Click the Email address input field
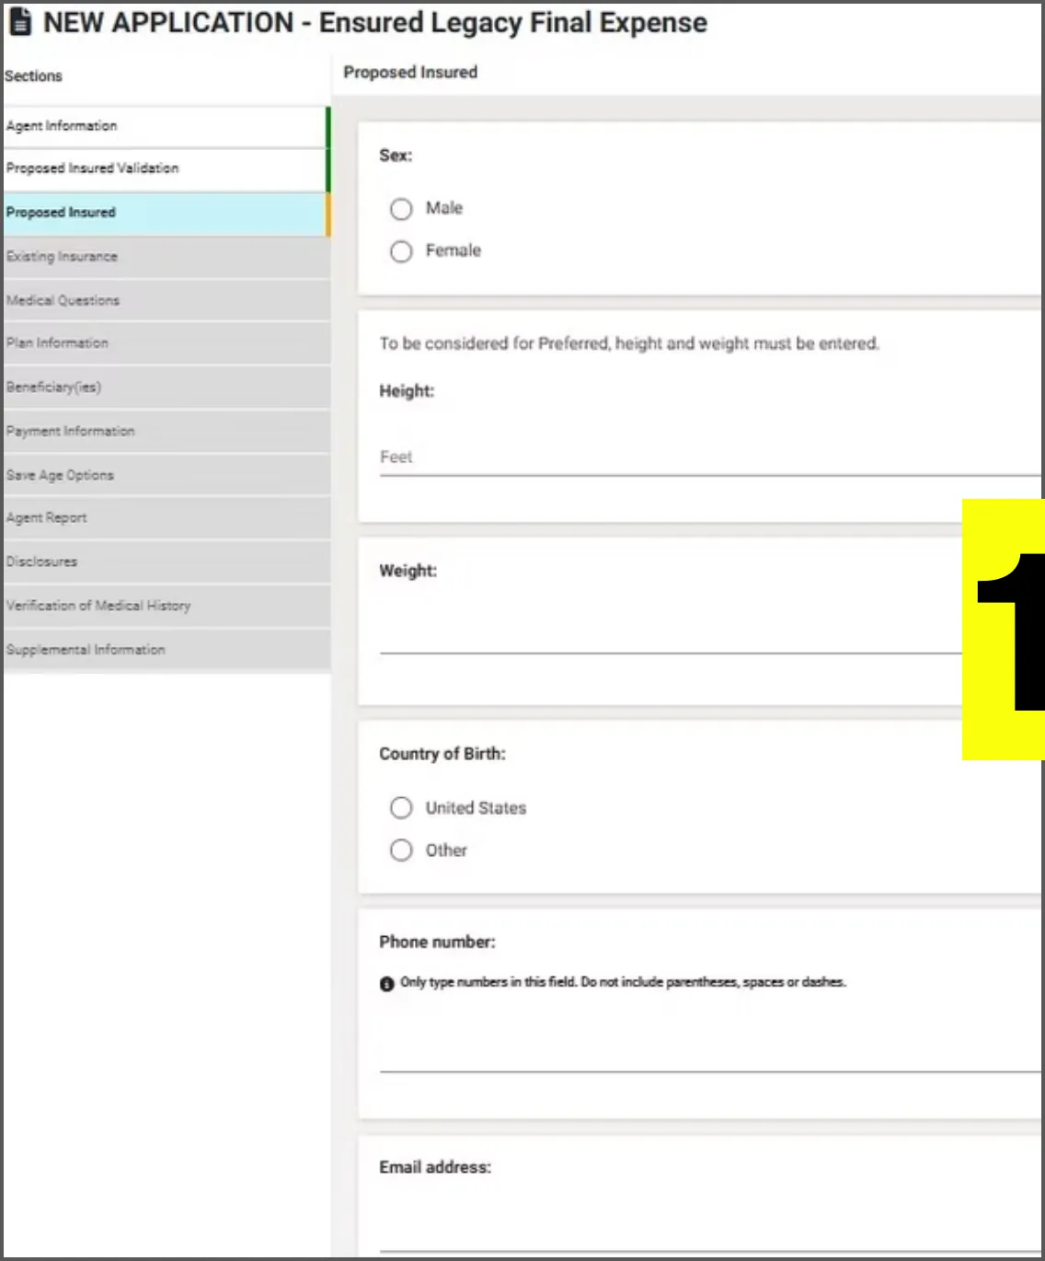Screen dimensions: 1045x1261 [710, 1231]
